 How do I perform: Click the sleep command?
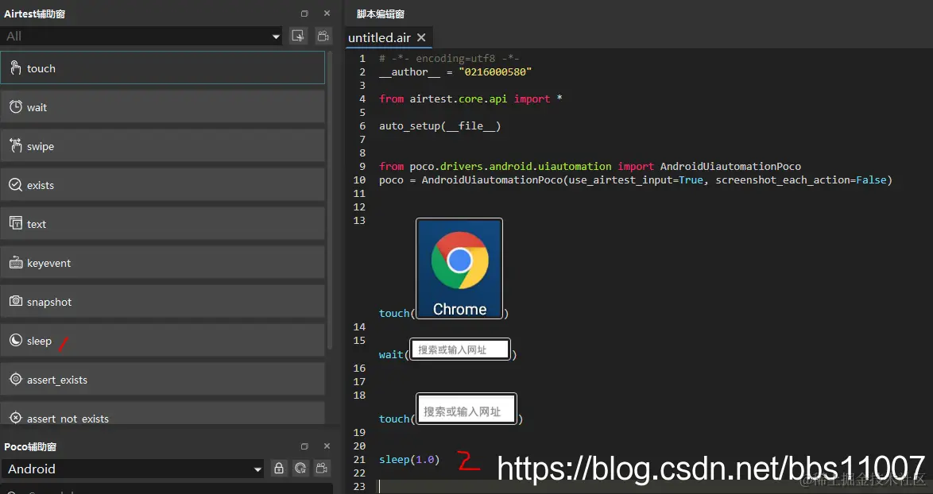click(x=162, y=341)
